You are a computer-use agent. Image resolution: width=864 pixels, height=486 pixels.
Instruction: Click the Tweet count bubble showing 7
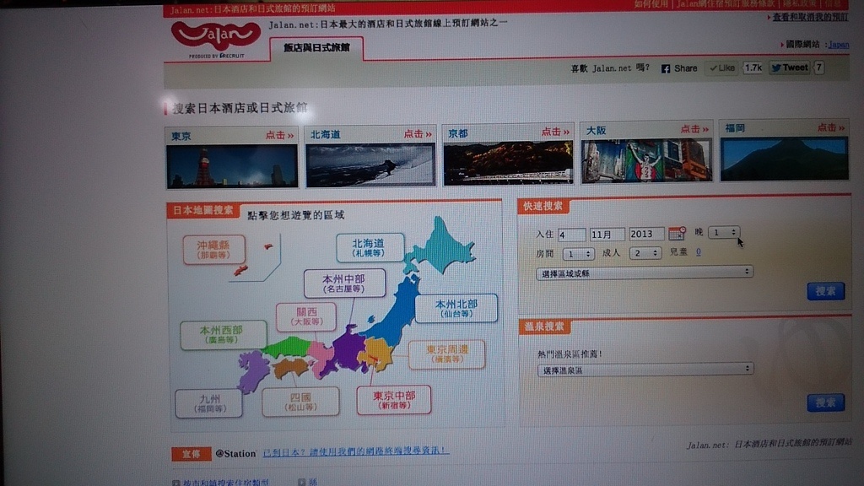pos(818,67)
